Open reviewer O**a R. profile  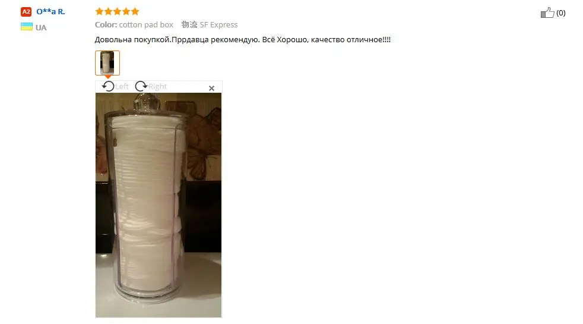(50, 11)
